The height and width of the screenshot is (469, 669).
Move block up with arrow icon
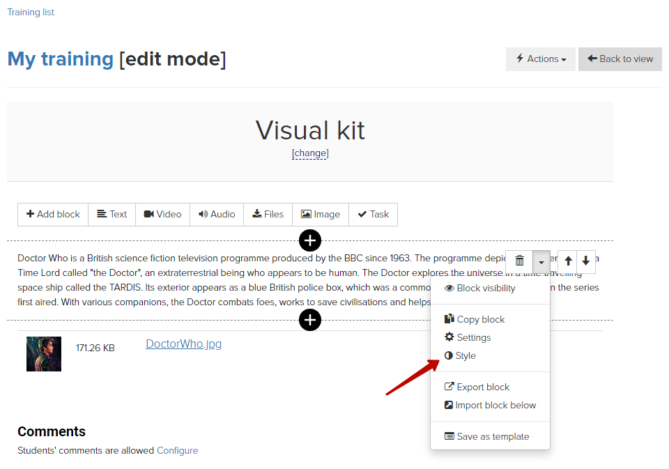point(568,261)
